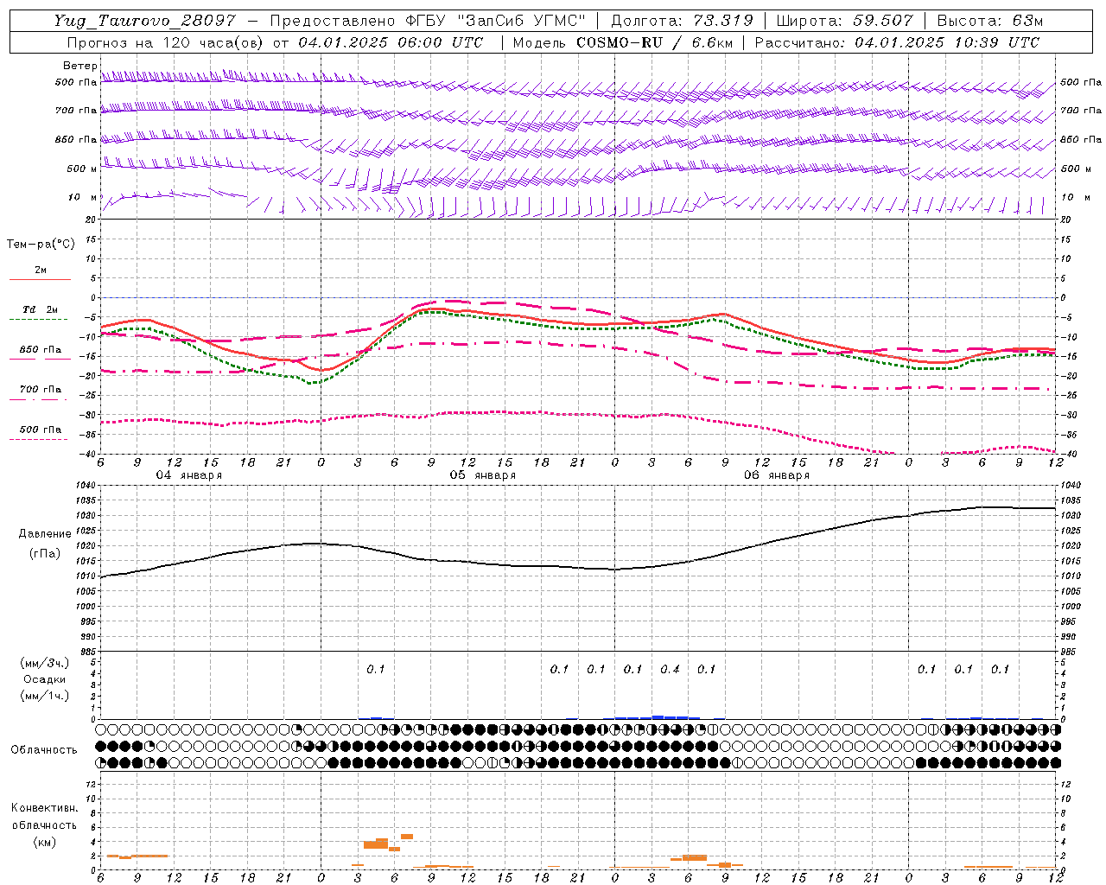Select the Рассчитано 04.01.2025 10:39 UTC timestamp
Image resolution: width=1106 pixels, height=885 pixels.
(897, 42)
